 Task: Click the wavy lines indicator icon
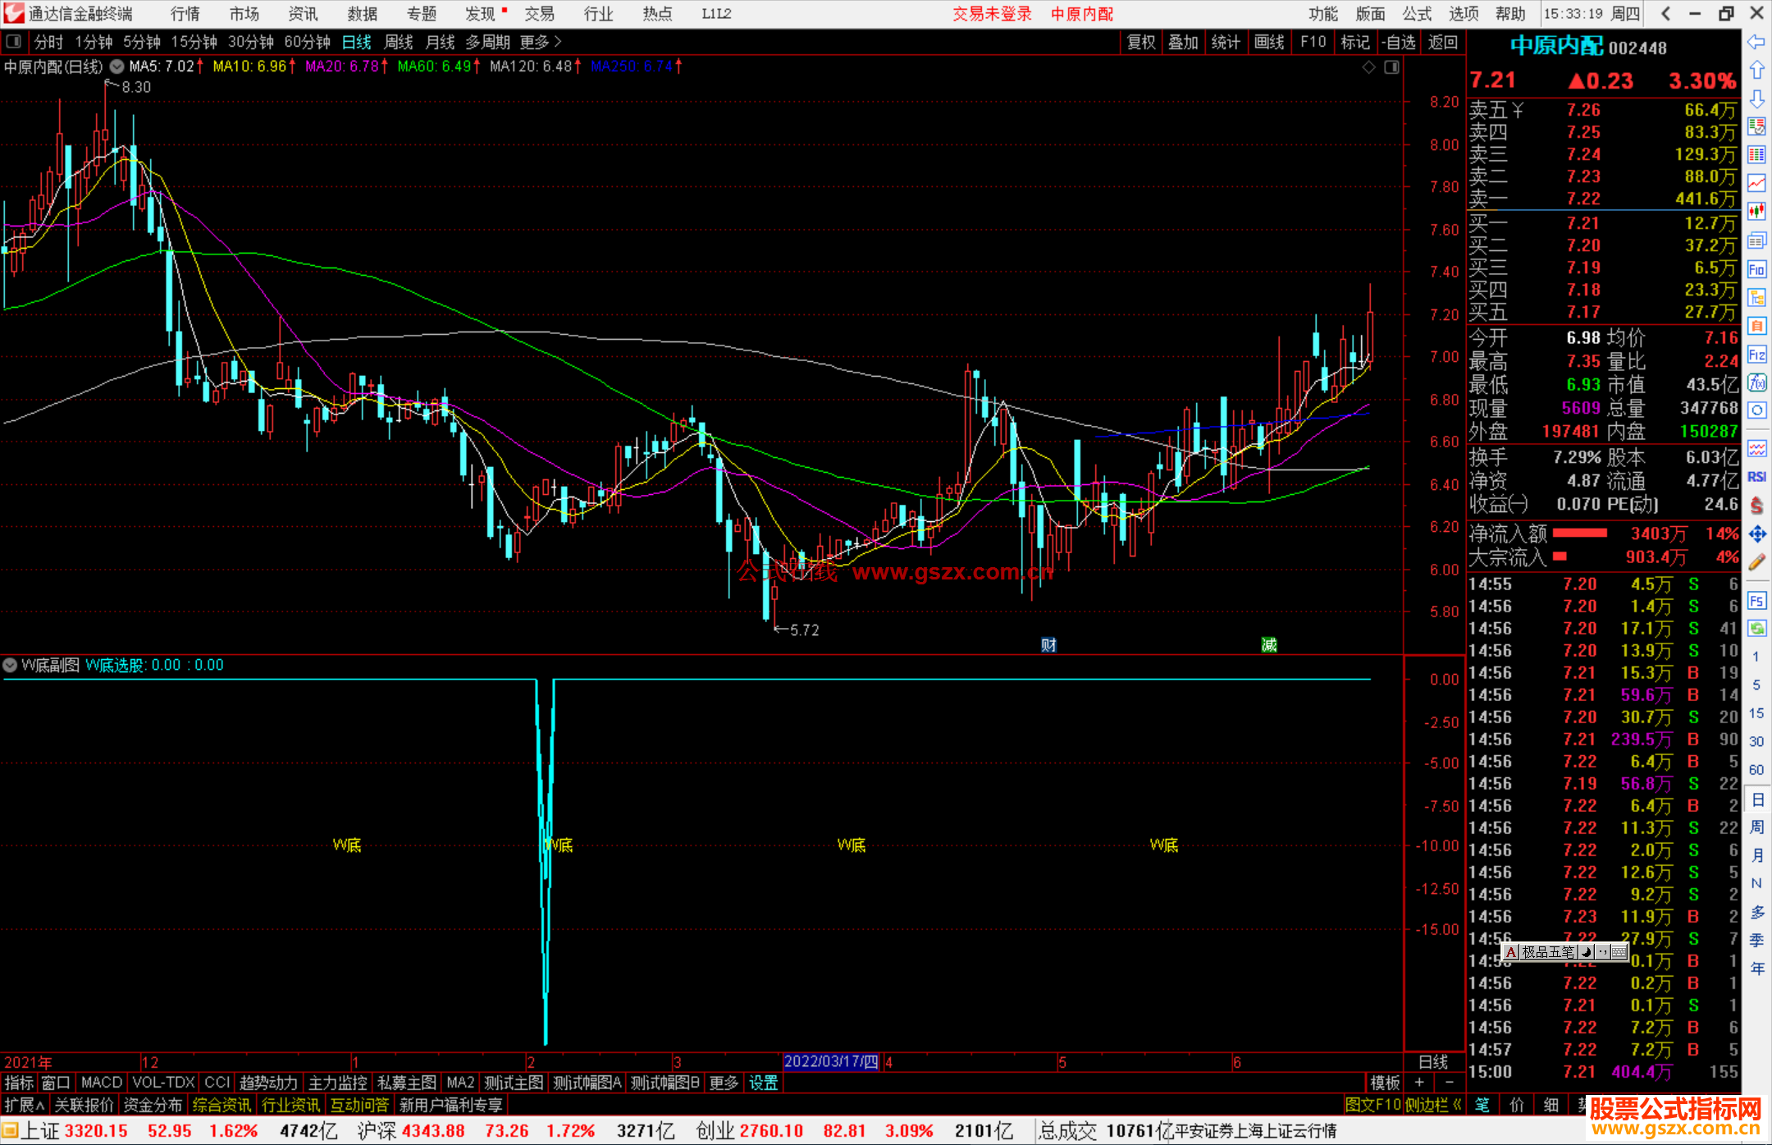[x=1756, y=448]
